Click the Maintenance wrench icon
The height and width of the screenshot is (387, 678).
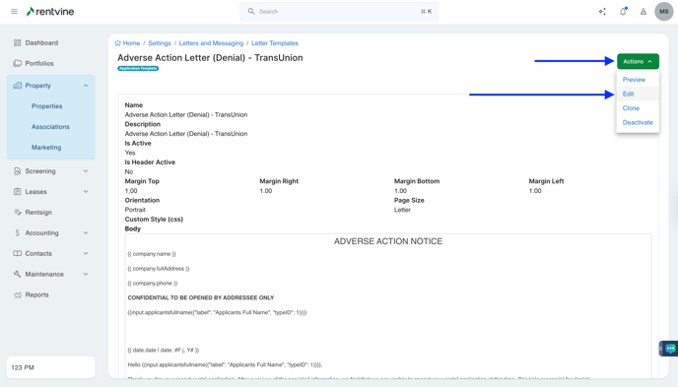(18, 274)
